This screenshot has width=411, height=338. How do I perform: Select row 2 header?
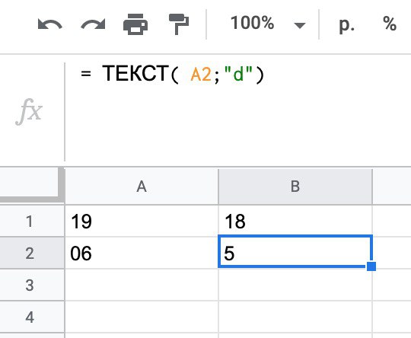pos(30,253)
